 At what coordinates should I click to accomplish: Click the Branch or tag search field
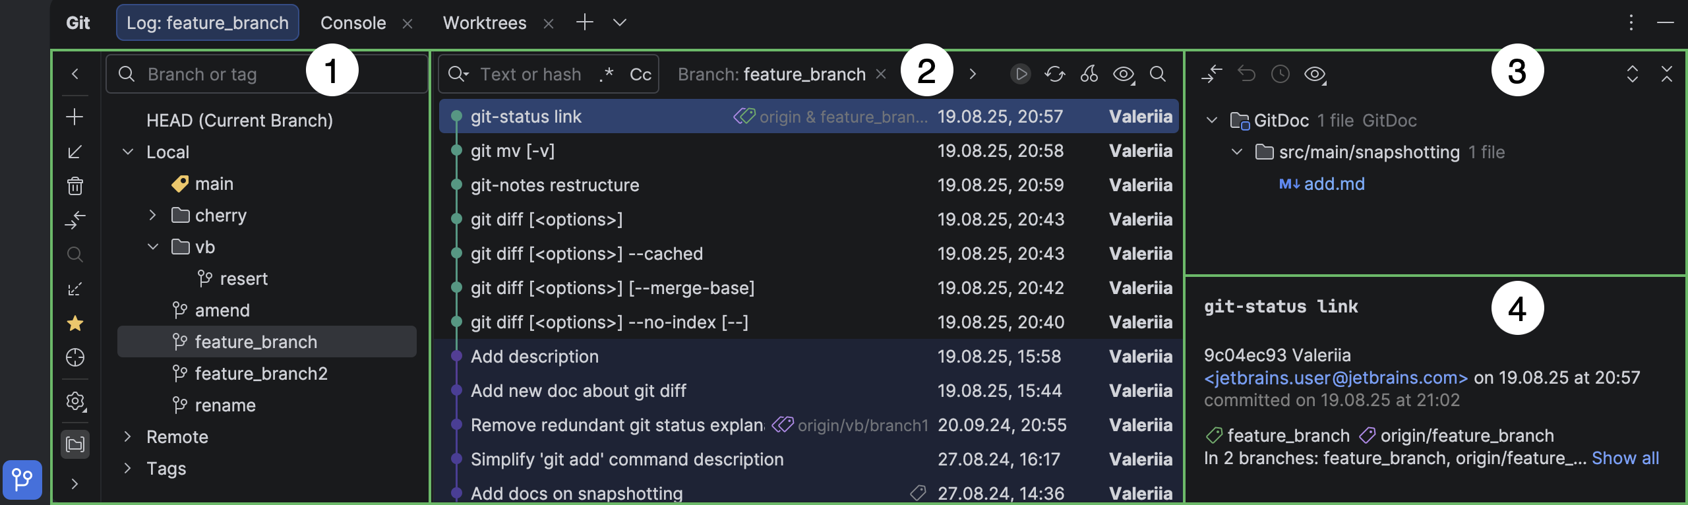click(266, 74)
